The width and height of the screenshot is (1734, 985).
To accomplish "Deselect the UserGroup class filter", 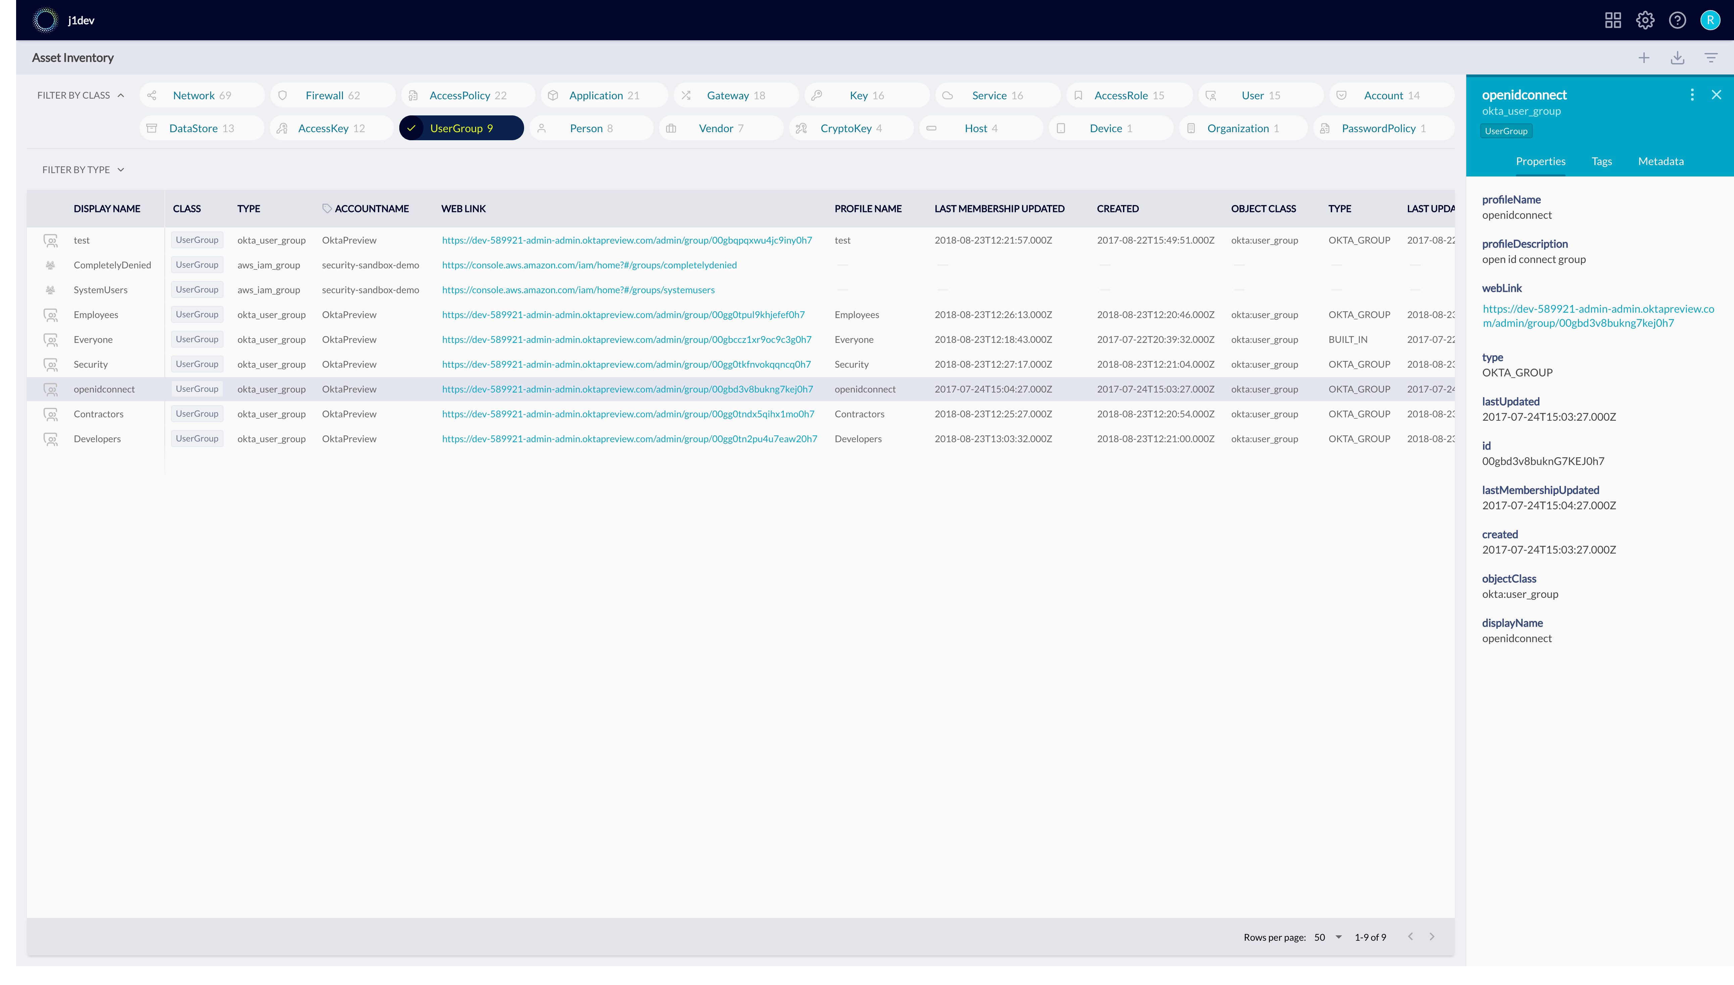I will click(461, 128).
